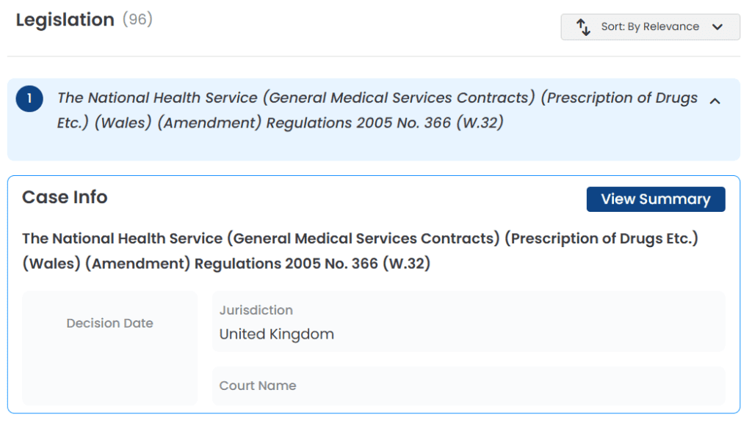Image resolution: width=752 pixels, height=423 pixels.
Task: Click the Jurisdiction field label
Action: 256,310
